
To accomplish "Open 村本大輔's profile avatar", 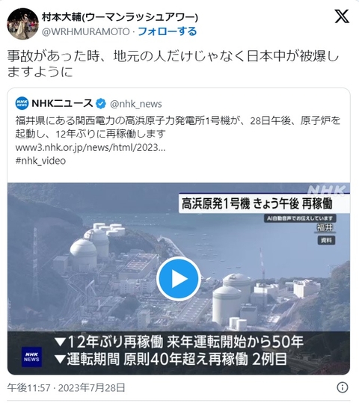I will click(22, 24).
